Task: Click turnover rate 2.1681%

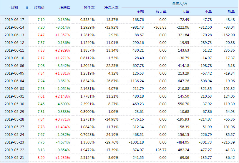Action: pyautogui.click(x=87, y=88)
